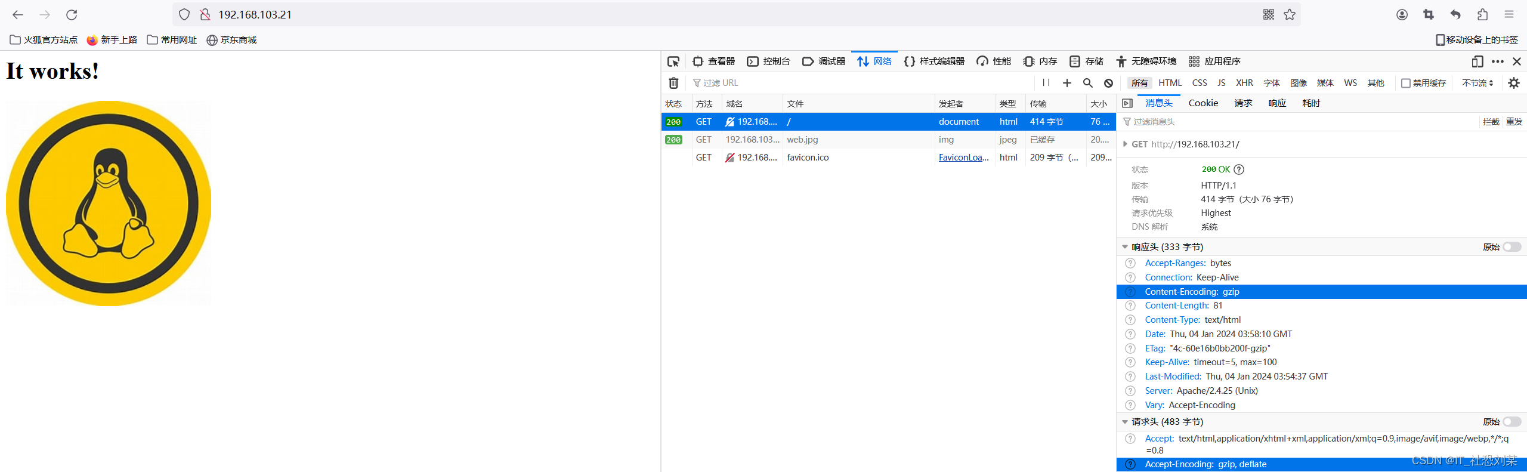Activate the element picker tool
1527x472 pixels.
coord(673,61)
